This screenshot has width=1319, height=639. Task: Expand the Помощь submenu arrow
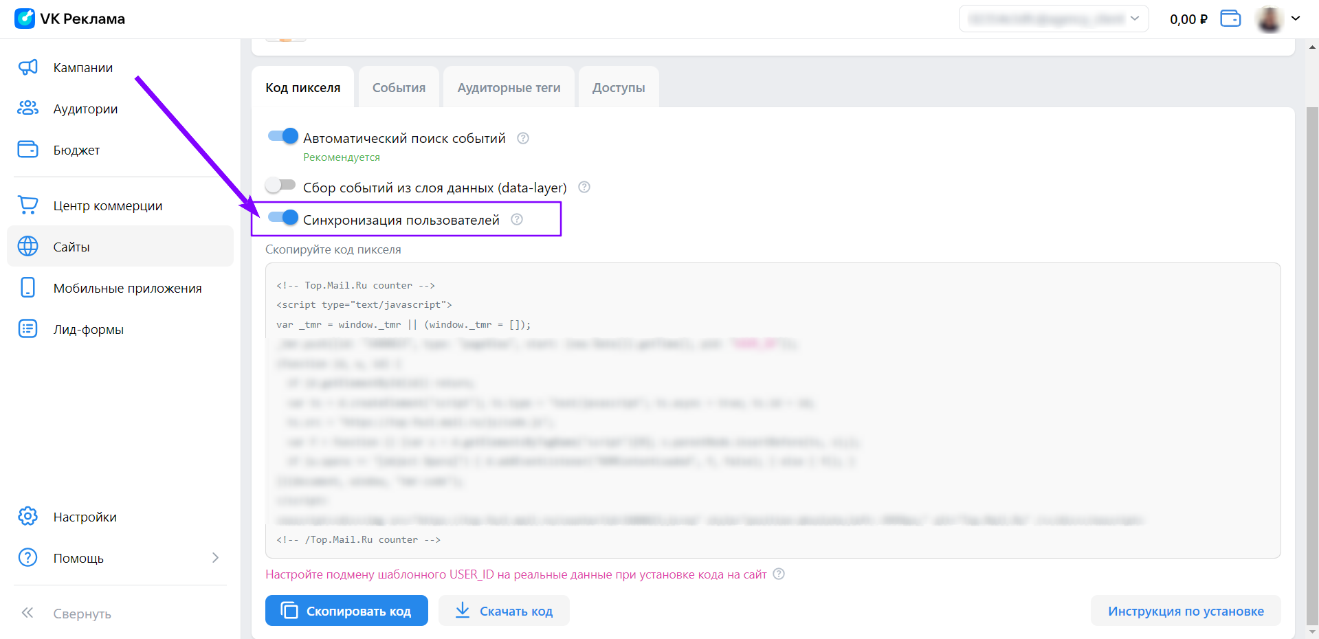point(215,557)
